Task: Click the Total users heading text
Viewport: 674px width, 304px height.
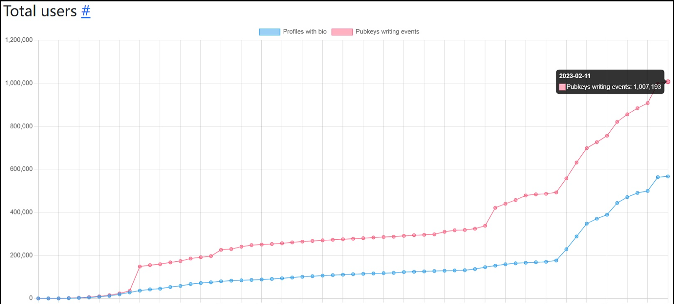Action: (40, 11)
